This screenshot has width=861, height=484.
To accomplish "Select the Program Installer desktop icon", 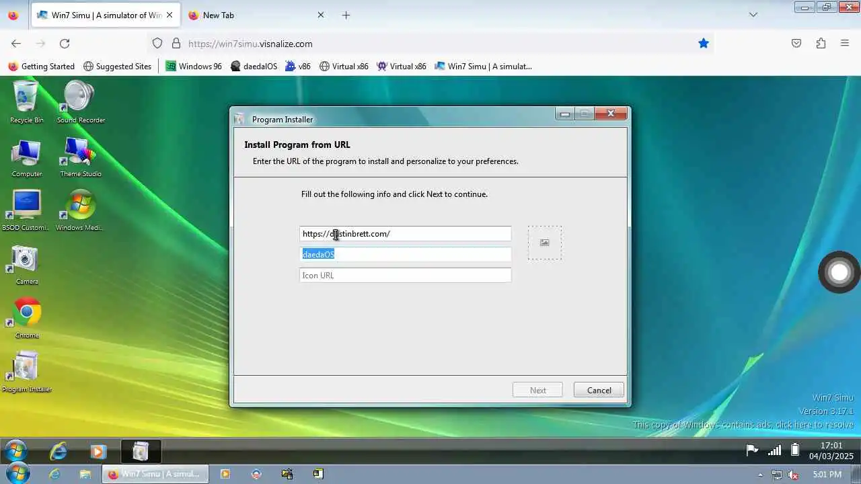I will pos(26,372).
